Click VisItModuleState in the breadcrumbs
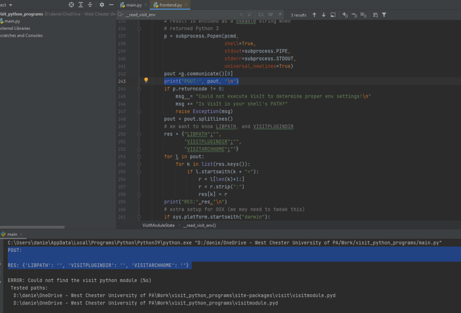461x313 pixels. tap(158, 225)
